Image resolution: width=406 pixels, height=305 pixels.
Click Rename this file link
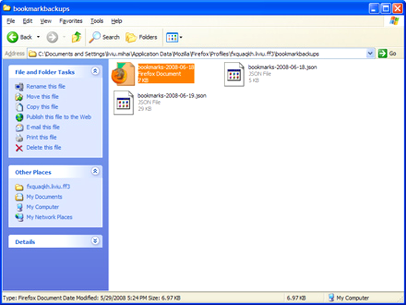tap(45, 86)
